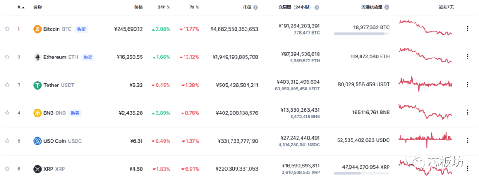Click the 购买 button next to BNB
Viewport: 479px width, 183px height.
tap(75, 113)
